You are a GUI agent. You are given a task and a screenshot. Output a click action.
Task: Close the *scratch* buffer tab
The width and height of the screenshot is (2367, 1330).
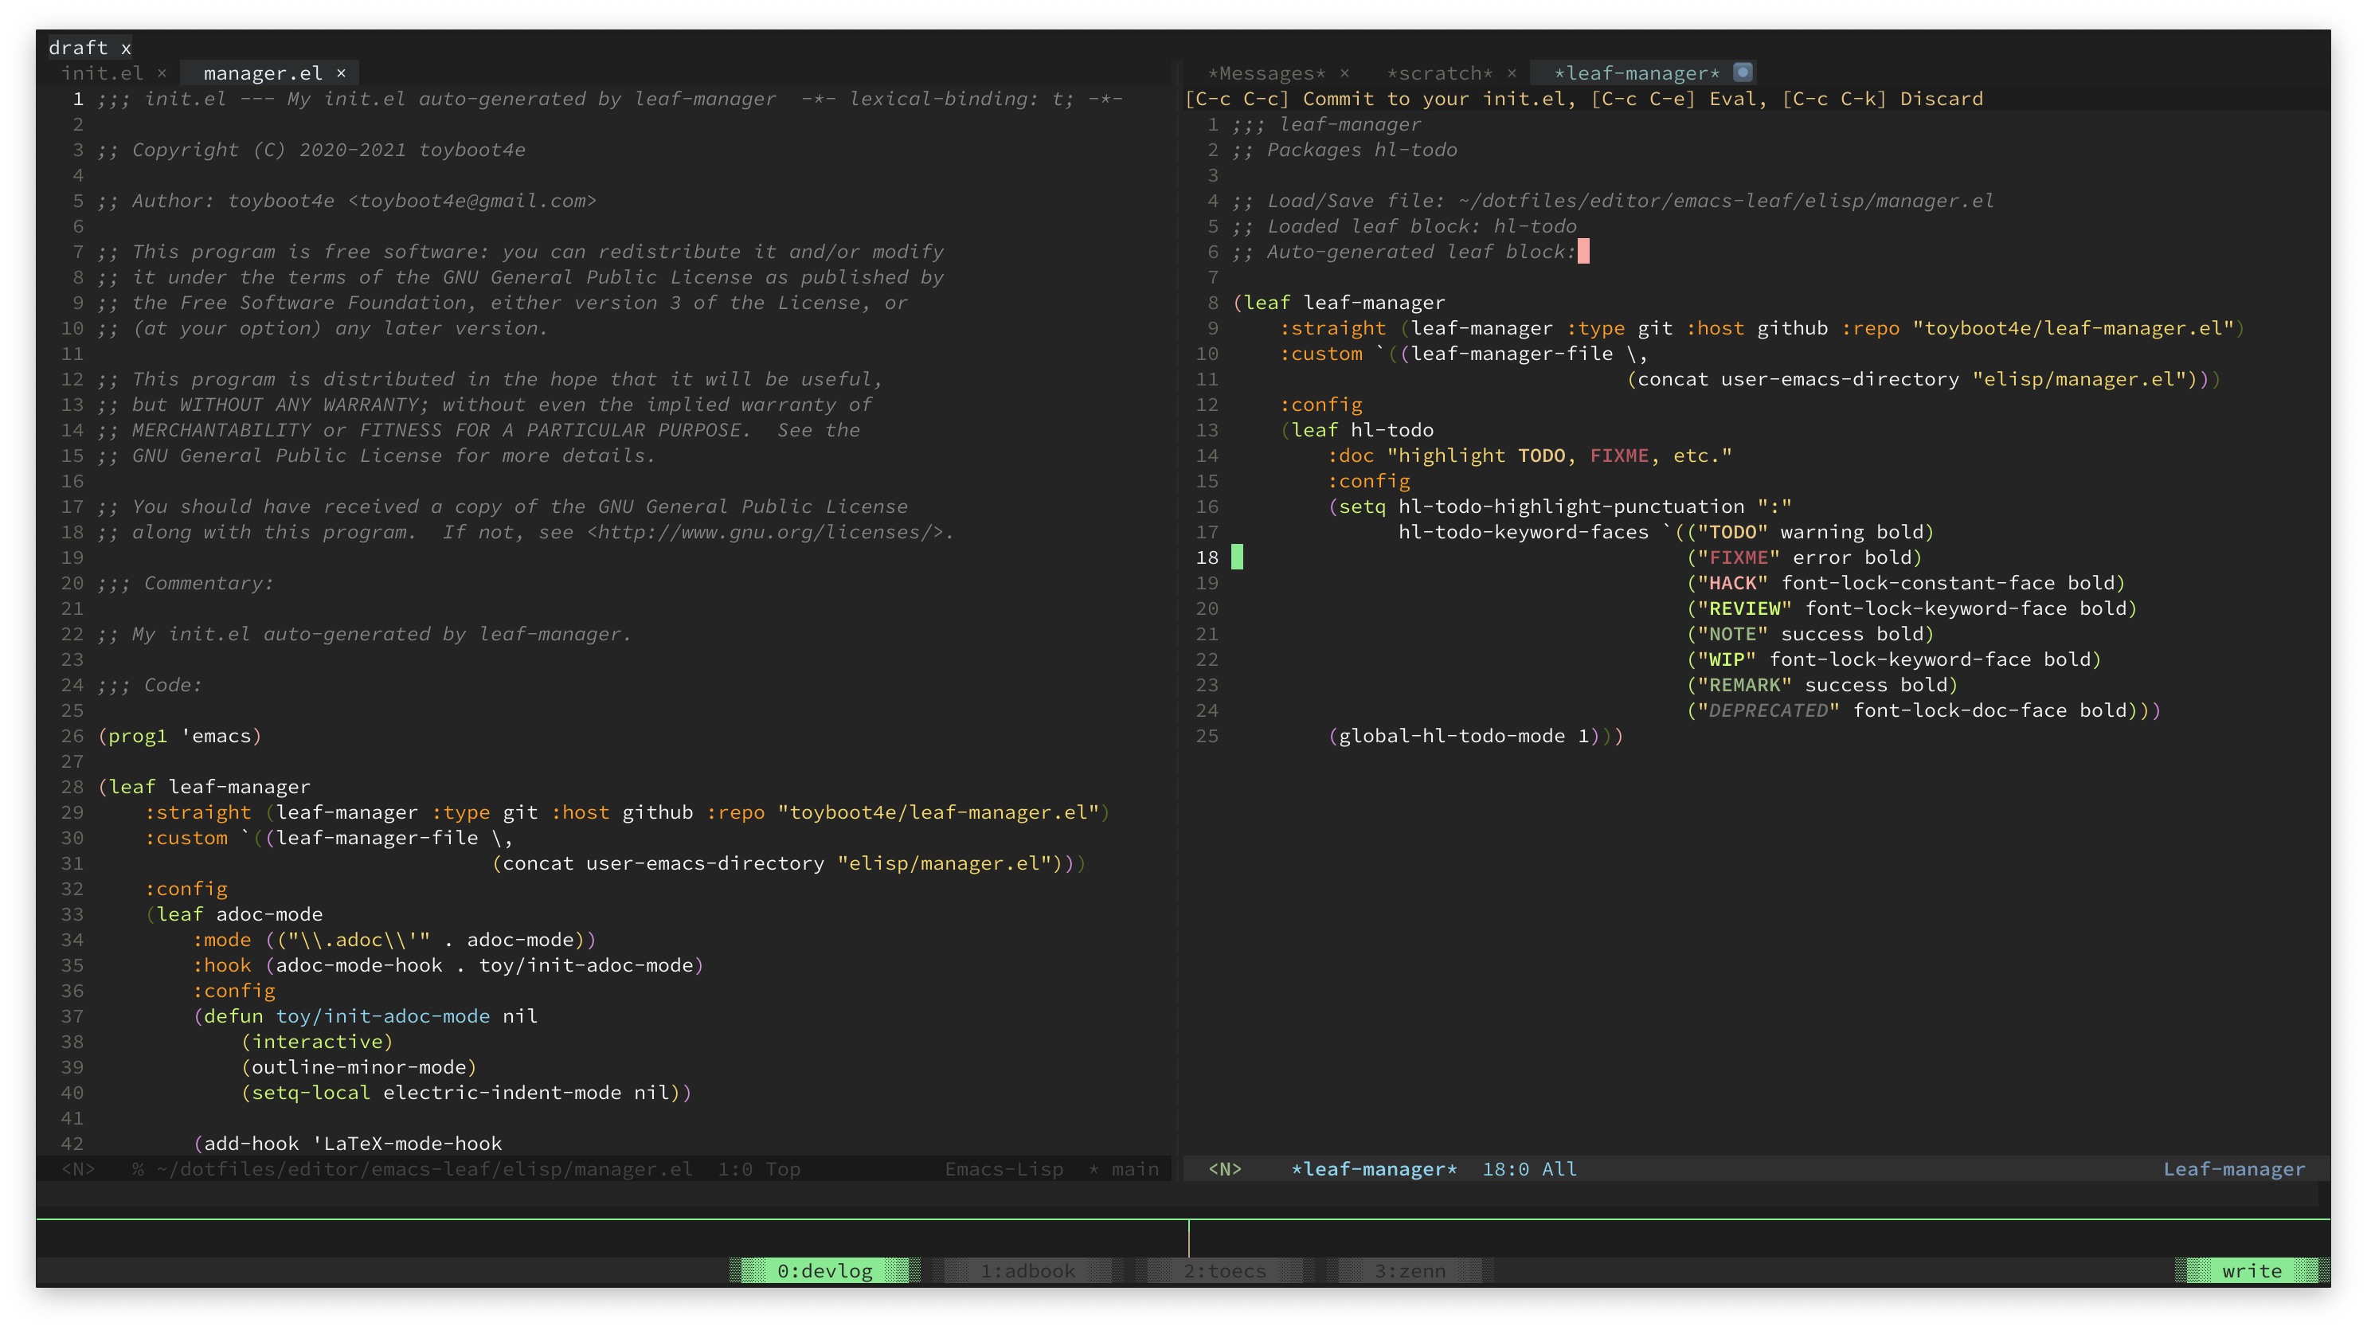[x=1512, y=73]
